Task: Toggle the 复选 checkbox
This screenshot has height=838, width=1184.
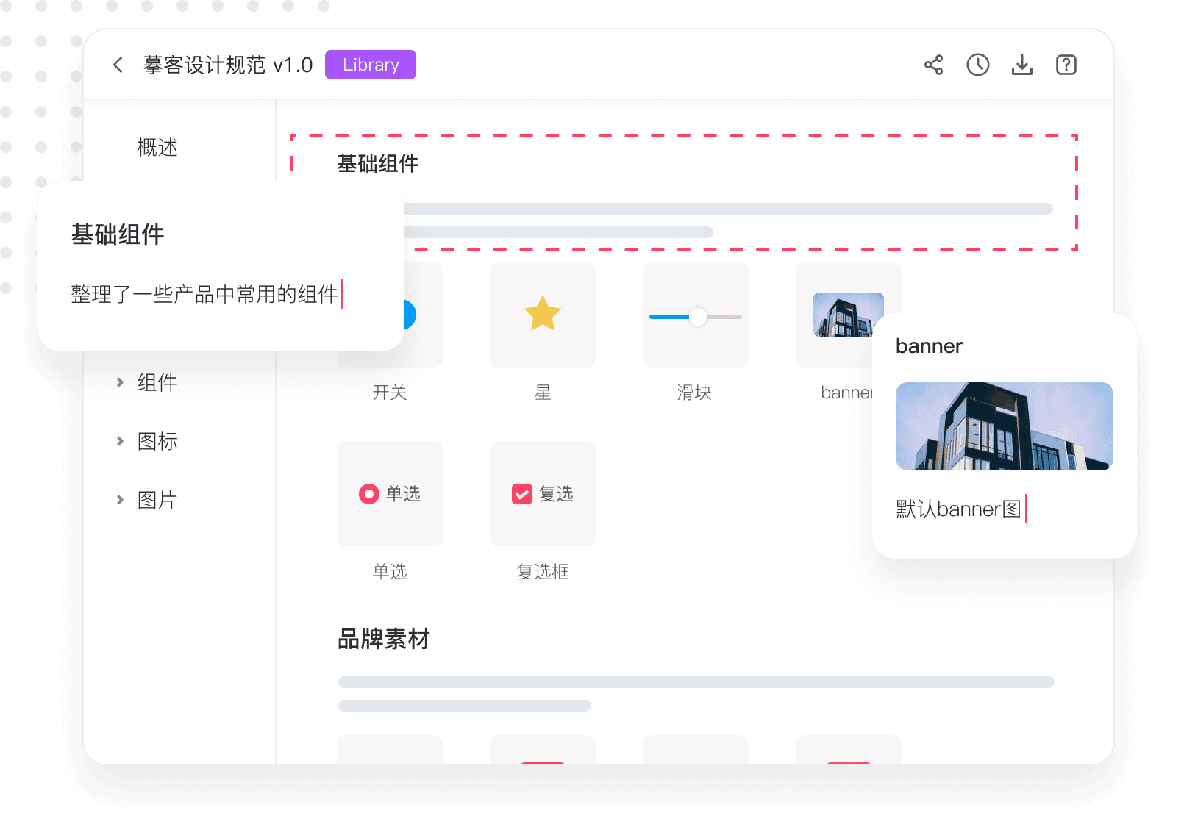Action: click(522, 494)
